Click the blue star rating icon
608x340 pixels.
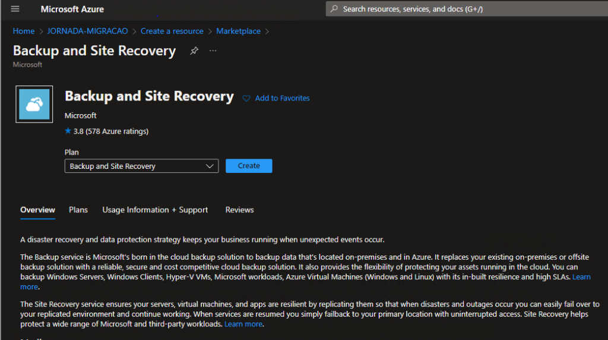coord(68,131)
